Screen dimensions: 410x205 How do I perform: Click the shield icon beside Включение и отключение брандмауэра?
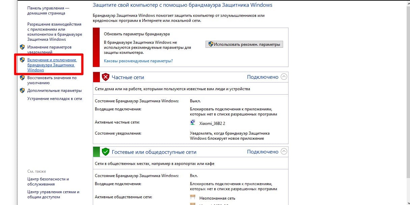[x=22, y=60]
